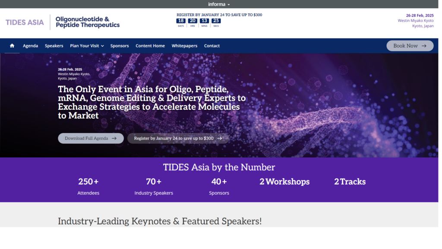Click the arrow icon on the Register hero button
This screenshot has width=442, height=249.
(x=220, y=138)
